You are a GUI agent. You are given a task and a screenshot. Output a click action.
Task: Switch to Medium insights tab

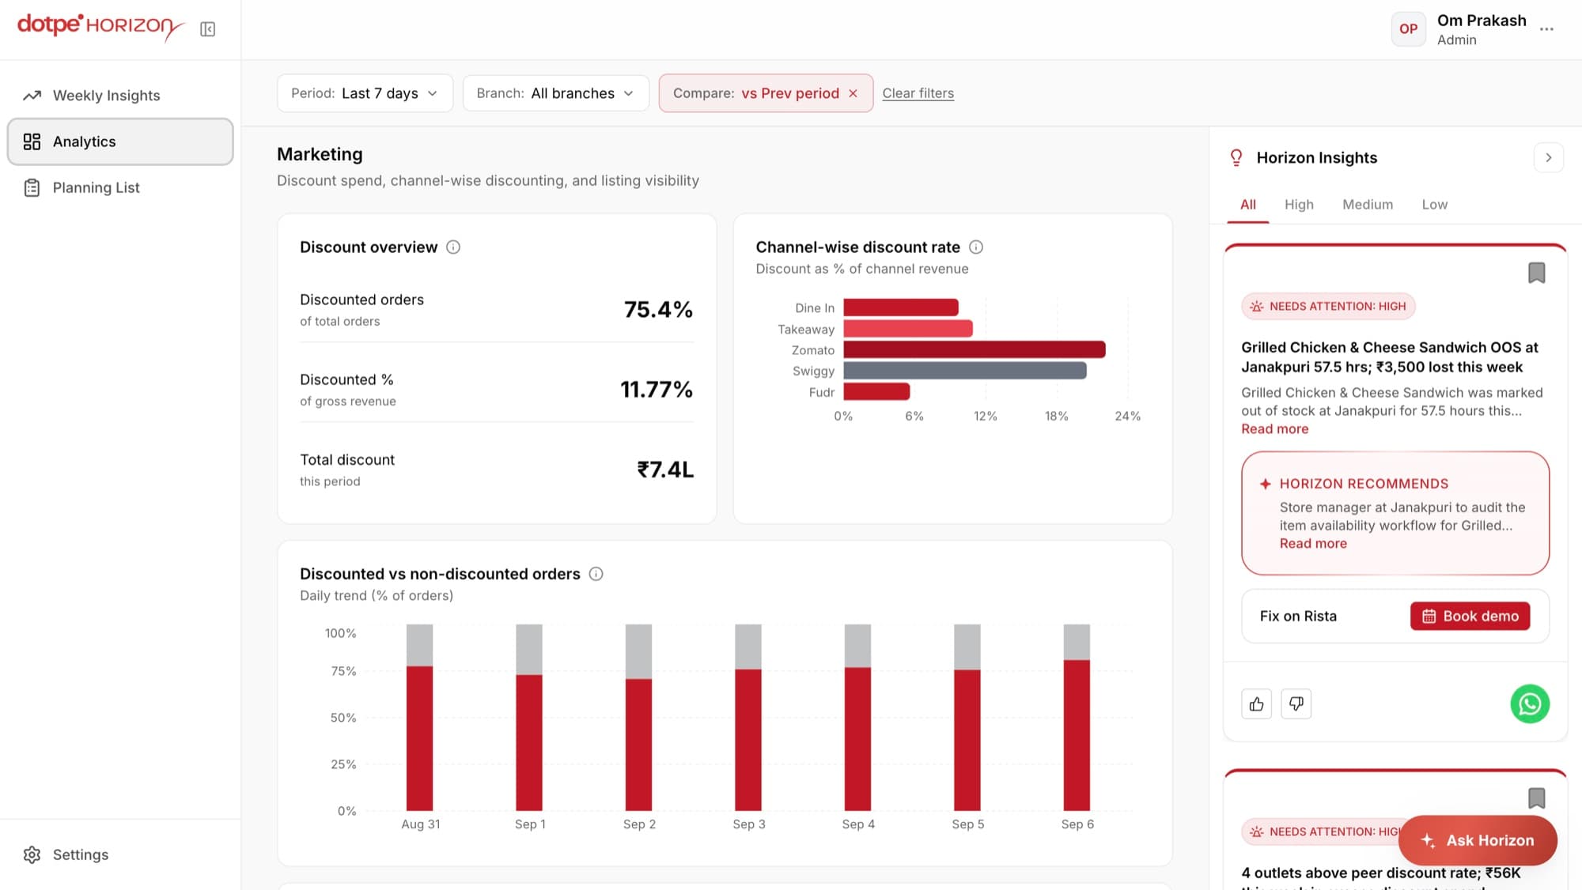(1368, 205)
